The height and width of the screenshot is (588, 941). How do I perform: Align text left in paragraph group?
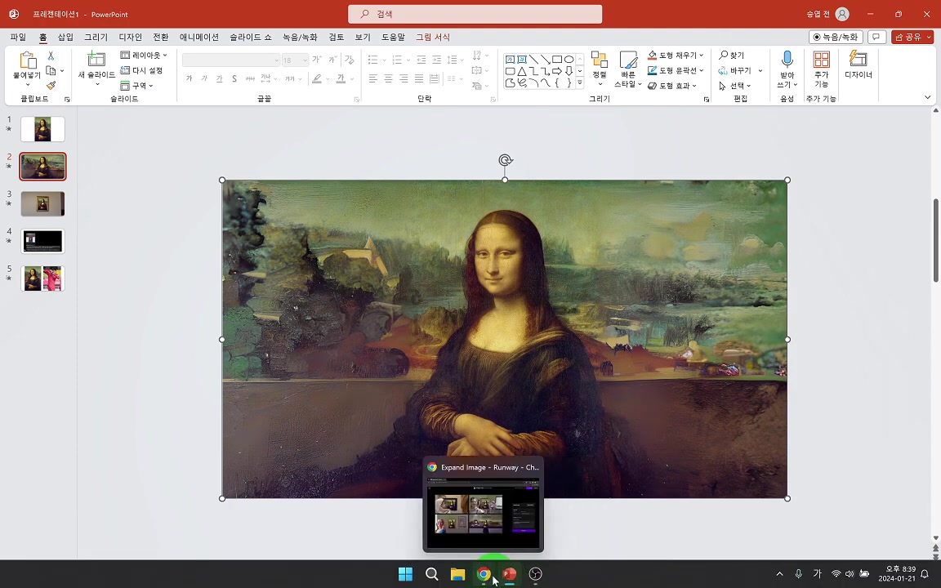coord(373,78)
